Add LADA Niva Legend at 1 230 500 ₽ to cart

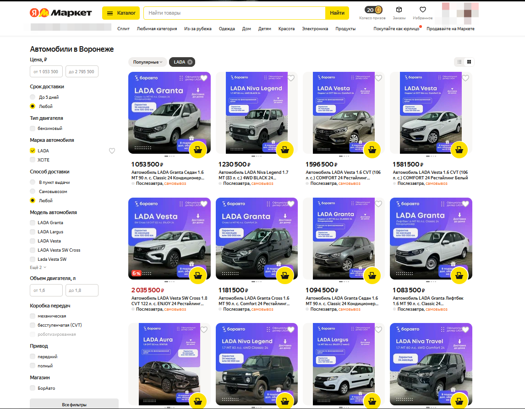click(285, 150)
